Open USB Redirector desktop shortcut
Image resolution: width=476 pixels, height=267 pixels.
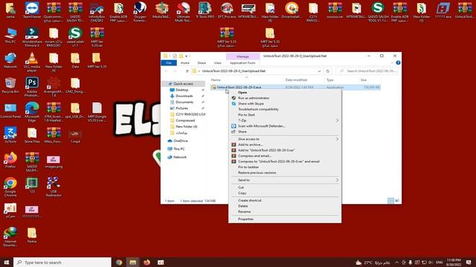pyautogui.click(x=54, y=187)
